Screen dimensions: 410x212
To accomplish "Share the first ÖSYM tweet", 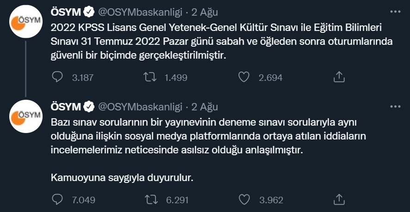I will (339, 77).
